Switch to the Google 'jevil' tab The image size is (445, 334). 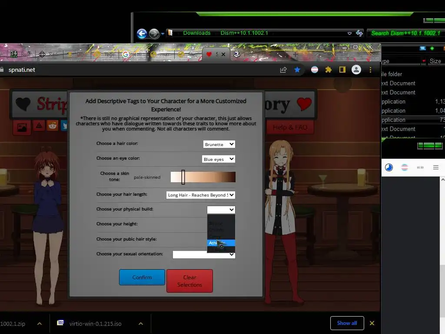click(133, 54)
